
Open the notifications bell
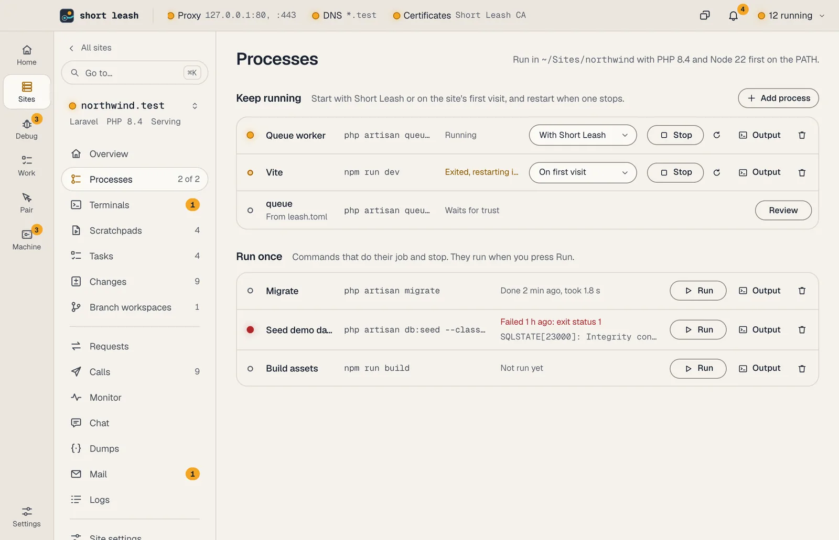click(x=733, y=16)
